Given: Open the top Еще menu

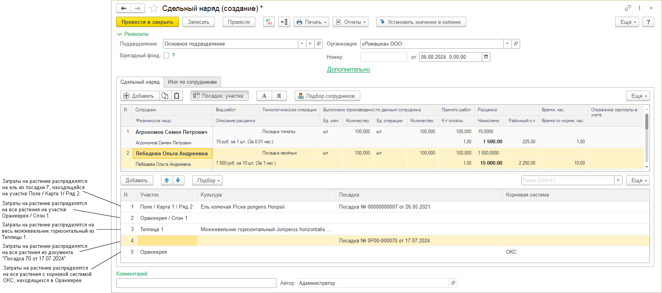Looking at the screenshot, I should 627,22.
